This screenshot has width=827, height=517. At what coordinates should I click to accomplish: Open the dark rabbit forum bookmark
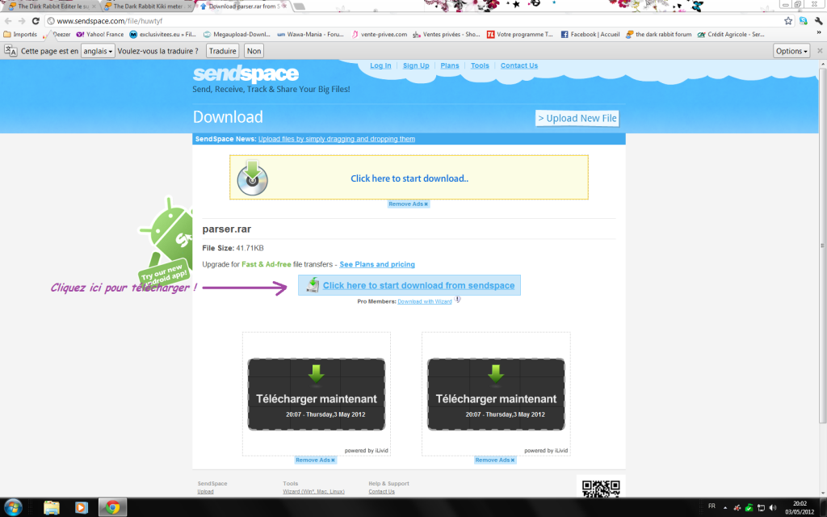658,34
